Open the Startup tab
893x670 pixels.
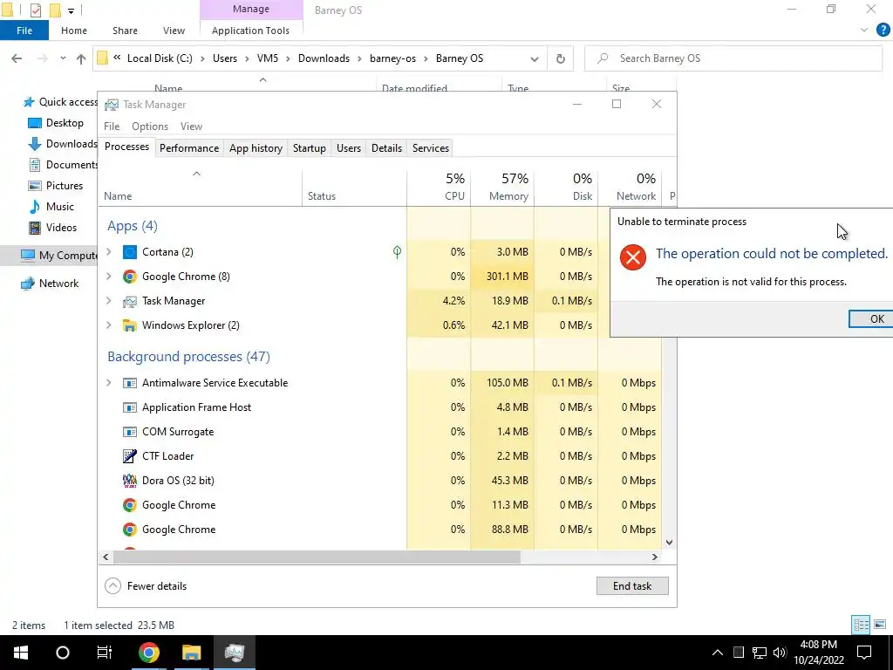coord(310,148)
